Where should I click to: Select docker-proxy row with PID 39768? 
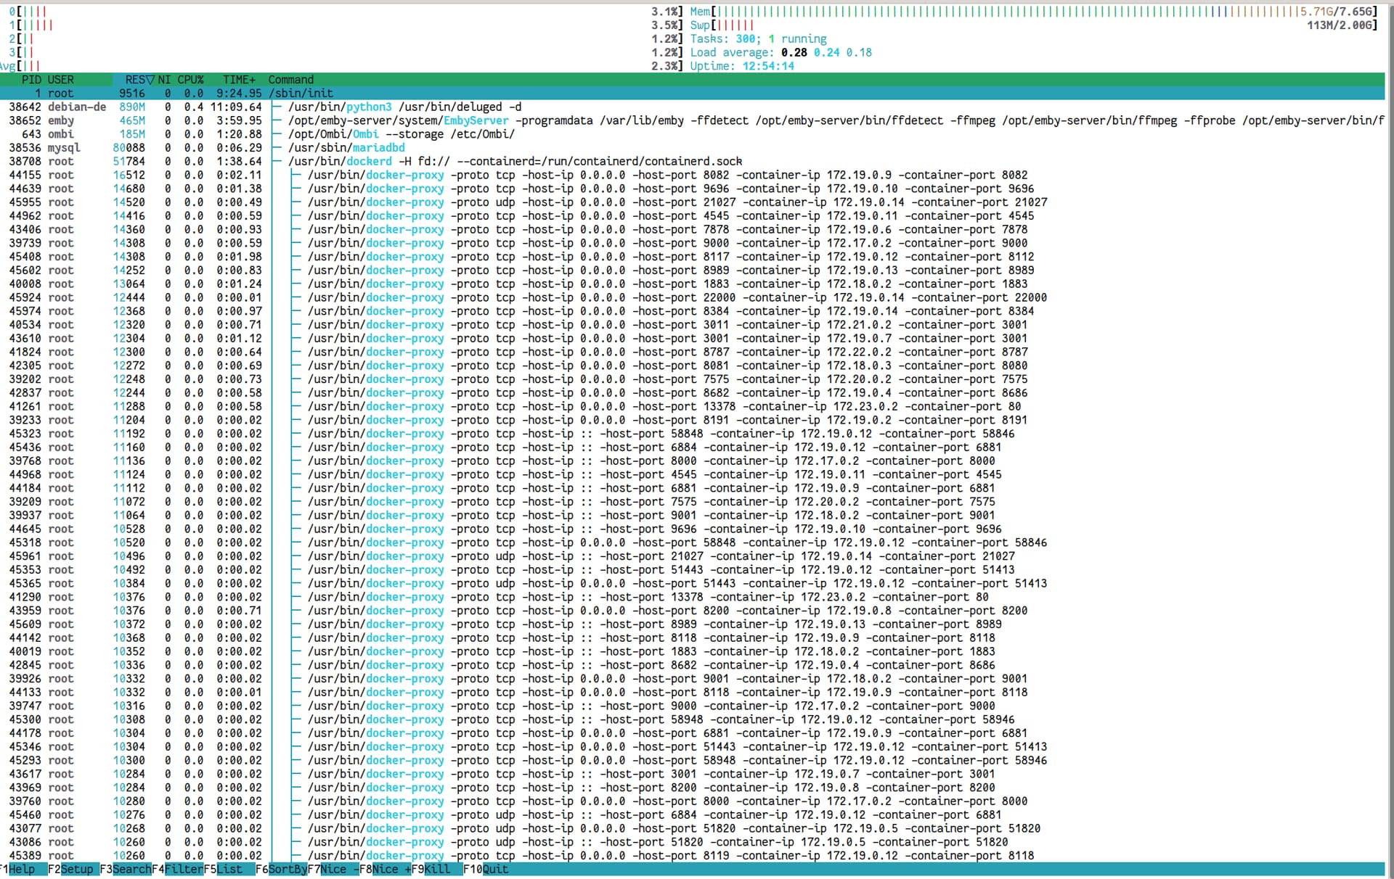tap(692, 461)
